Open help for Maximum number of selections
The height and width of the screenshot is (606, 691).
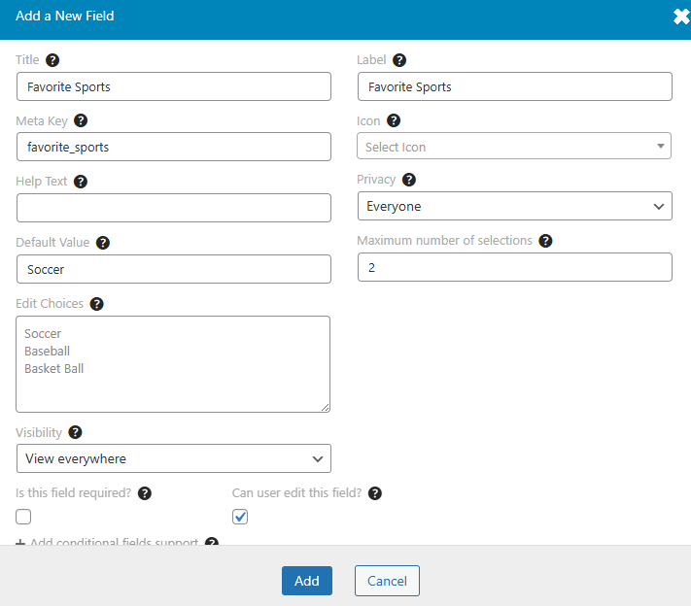(x=545, y=241)
